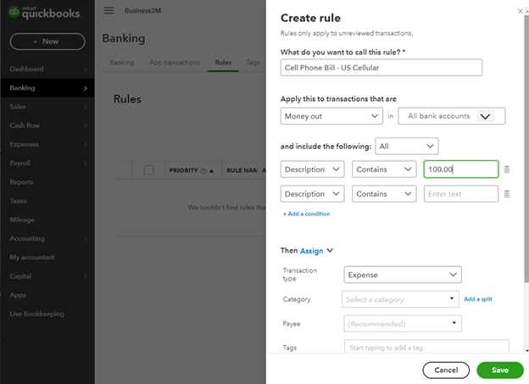Open My accountant in the sidebar
The height and width of the screenshot is (384, 529).
(47, 257)
